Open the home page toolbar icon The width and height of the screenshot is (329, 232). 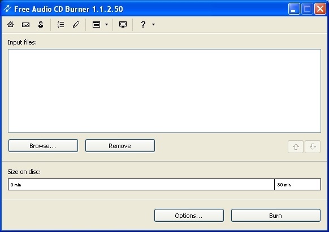11,24
